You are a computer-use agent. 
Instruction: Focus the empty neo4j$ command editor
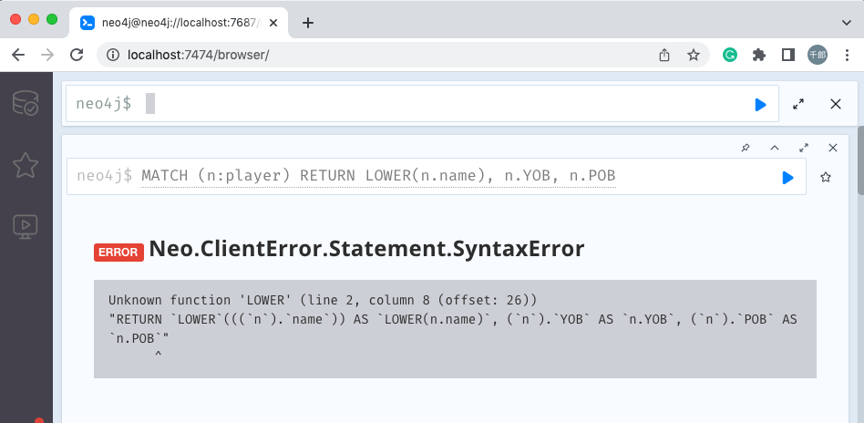tap(422, 104)
